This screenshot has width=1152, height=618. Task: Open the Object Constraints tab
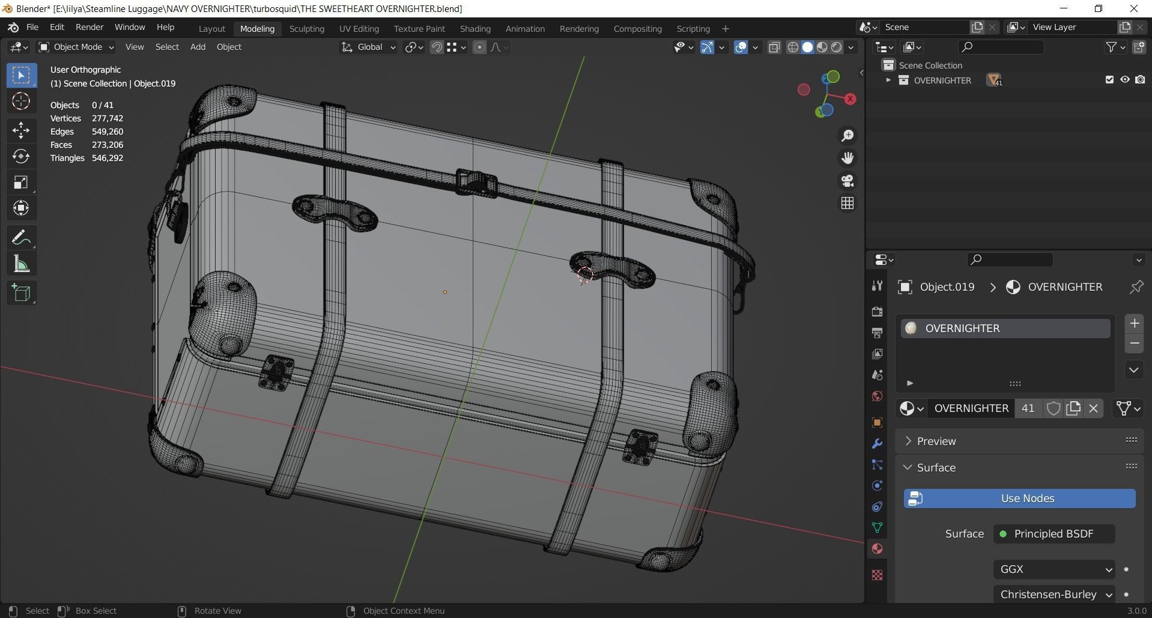[877, 507]
